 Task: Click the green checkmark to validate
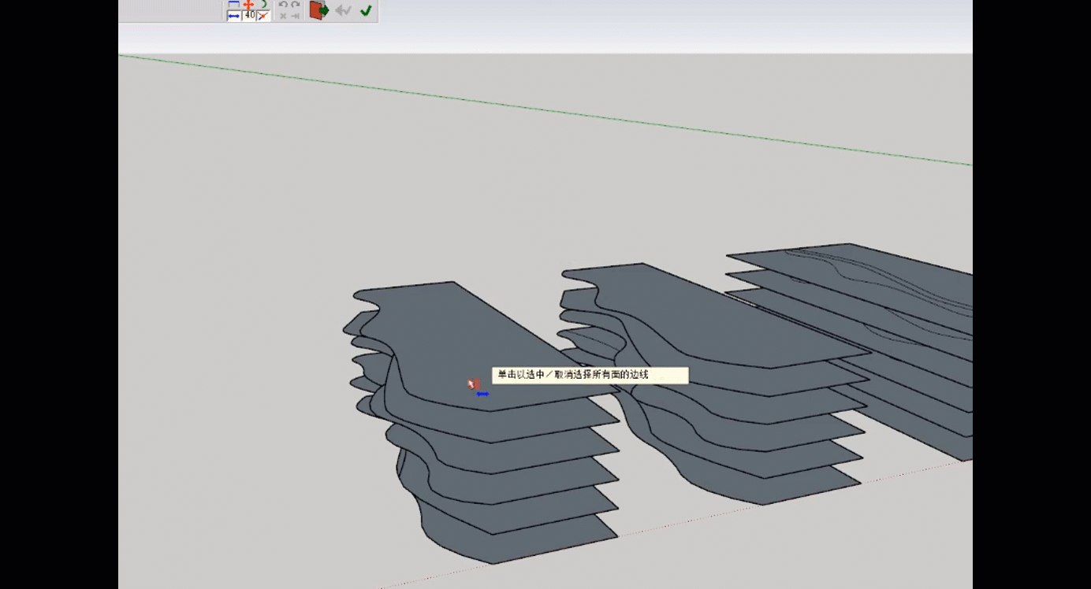[x=366, y=10]
